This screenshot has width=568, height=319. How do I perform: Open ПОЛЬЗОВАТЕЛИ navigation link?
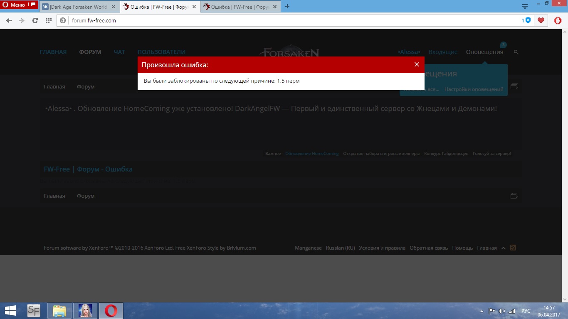(161, 52)
